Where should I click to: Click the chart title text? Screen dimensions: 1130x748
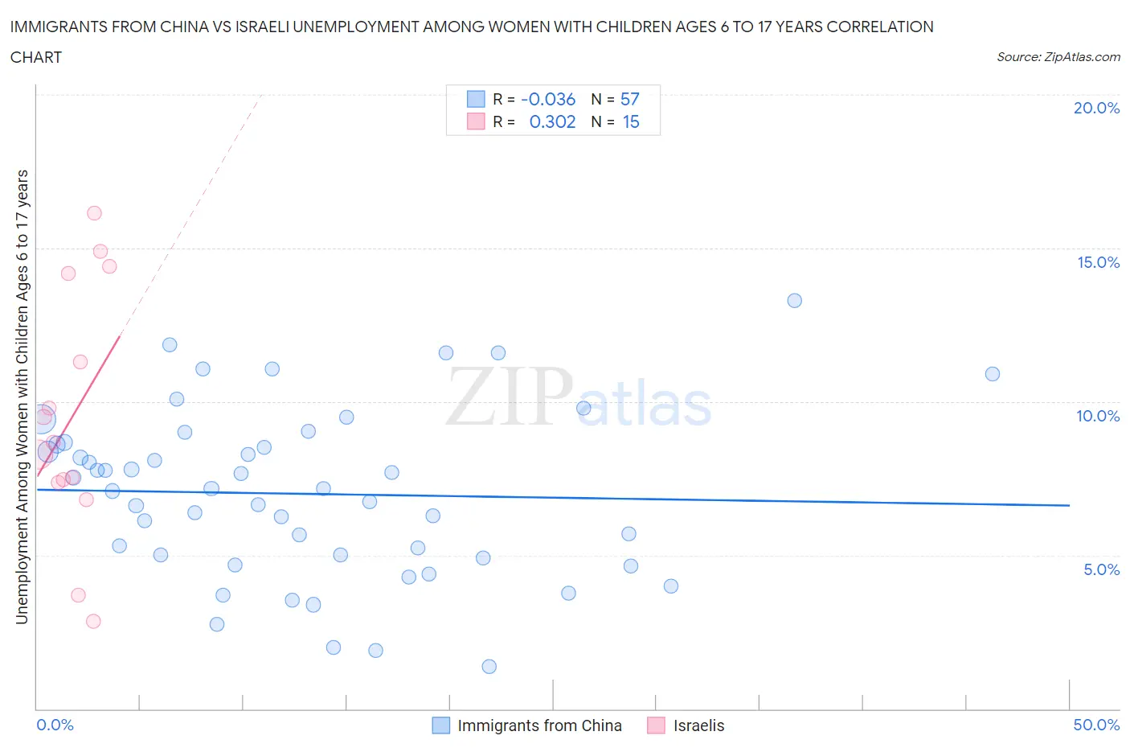(472, 42)
